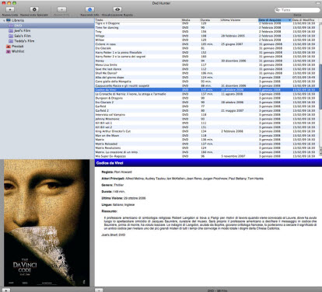322x292 pixels.
Task: Select the Shall We Dance? row
Action: click(207, 73)
